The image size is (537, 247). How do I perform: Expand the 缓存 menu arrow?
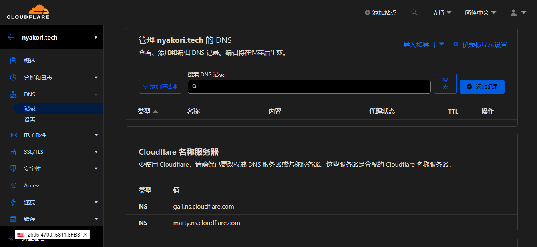click(96, 219)
